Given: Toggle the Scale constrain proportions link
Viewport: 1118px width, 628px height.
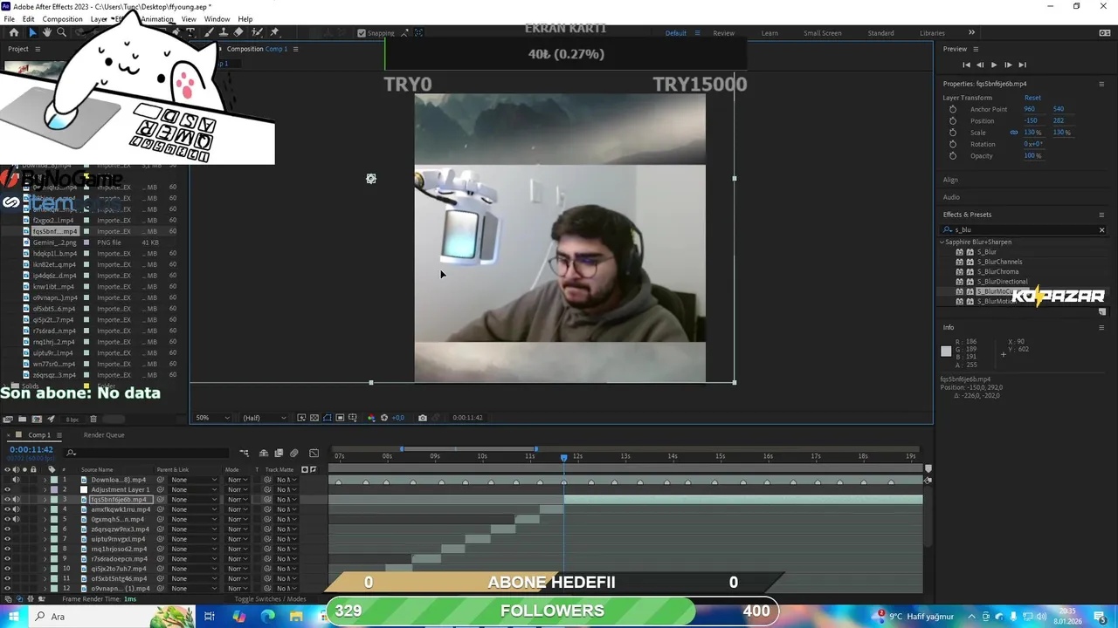Looking at the screenshot, I should [1014, 133].
